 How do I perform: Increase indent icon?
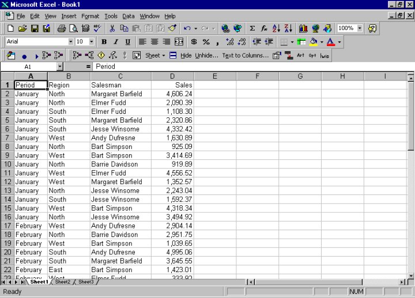(269, 42)
